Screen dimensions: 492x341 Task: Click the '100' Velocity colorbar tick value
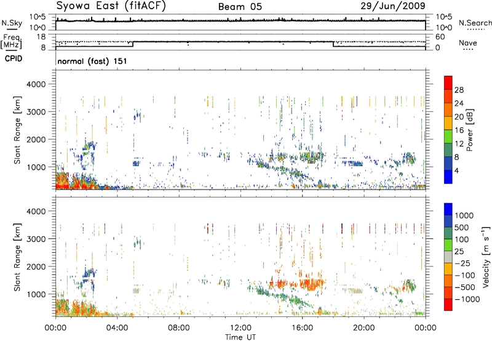coord(462,239)
